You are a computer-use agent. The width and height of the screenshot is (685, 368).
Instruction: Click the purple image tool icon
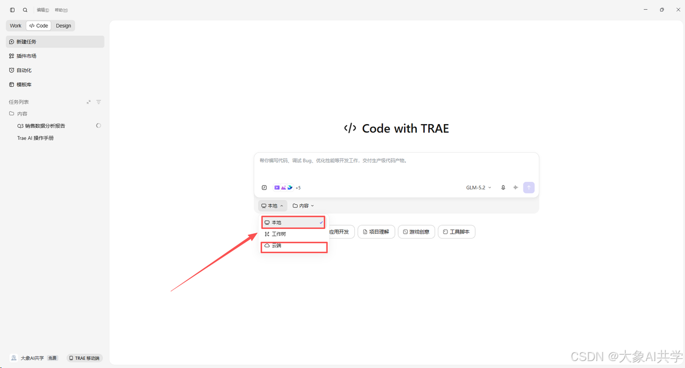pyautogui.click(x=284, y=188)
